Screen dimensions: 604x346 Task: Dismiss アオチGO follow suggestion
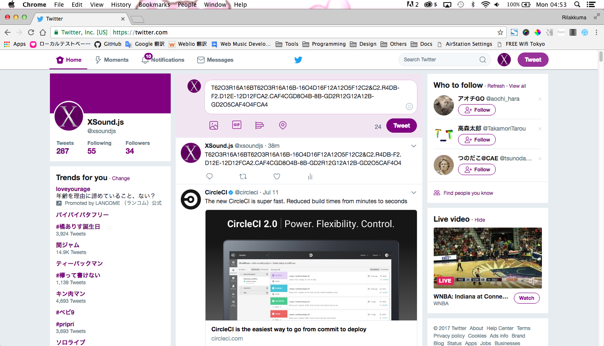click(540, 99)
